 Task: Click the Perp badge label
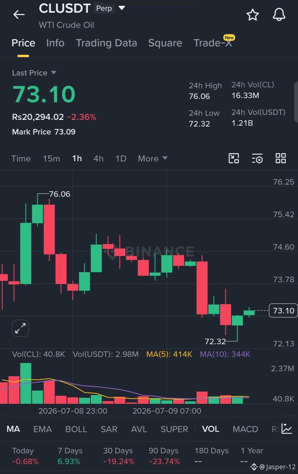104,8
